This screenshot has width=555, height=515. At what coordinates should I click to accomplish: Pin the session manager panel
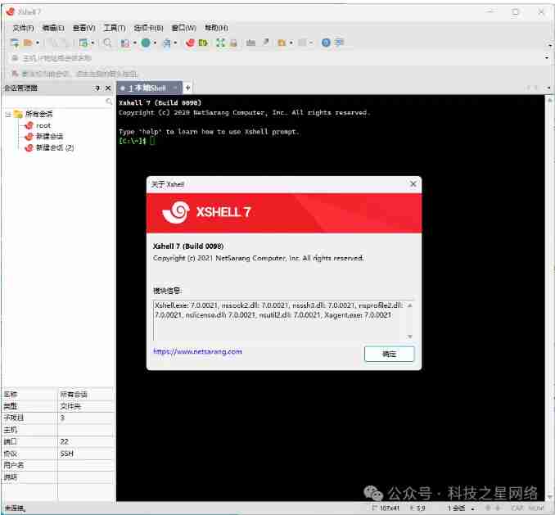click(x=97, y=88)
